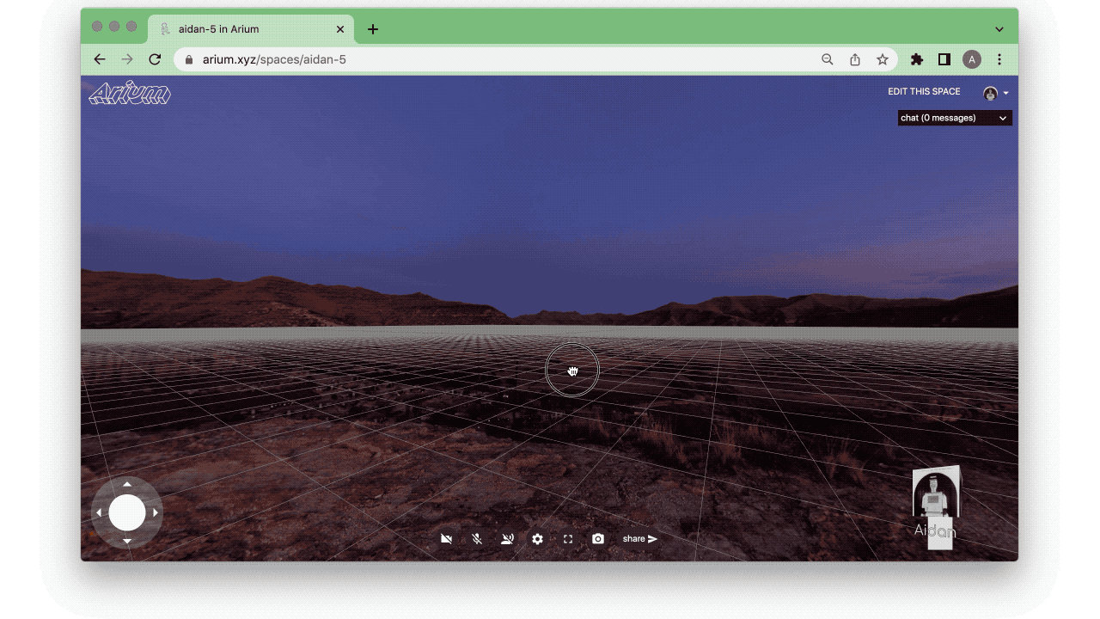Take a snapshot with the camera icon
This screenshot has height=619, width=1100.
coord(598,539)
